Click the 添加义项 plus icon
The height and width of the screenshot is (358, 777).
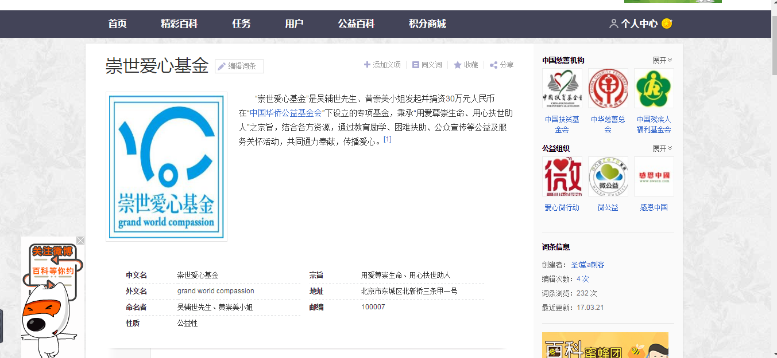coord(367,65)
